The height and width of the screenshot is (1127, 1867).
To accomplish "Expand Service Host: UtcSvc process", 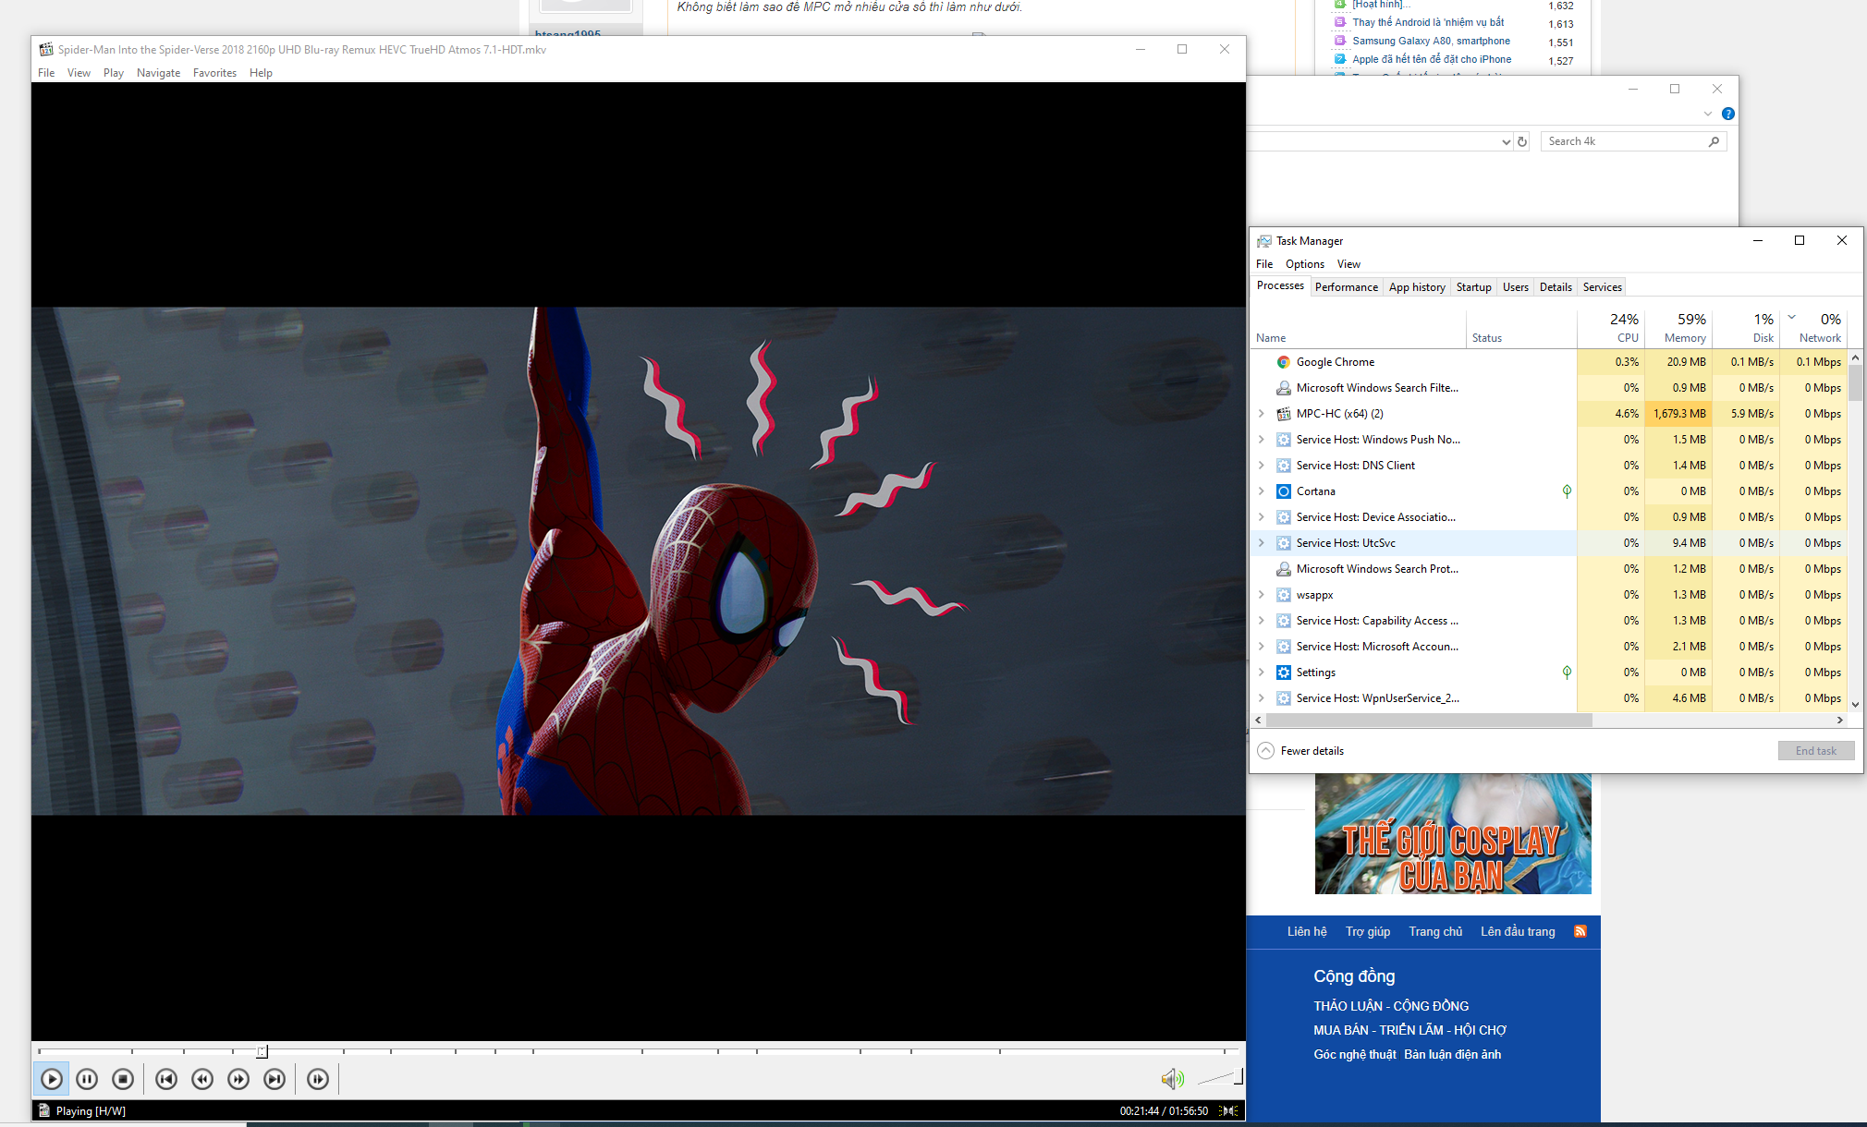I will click(1261, 543).
